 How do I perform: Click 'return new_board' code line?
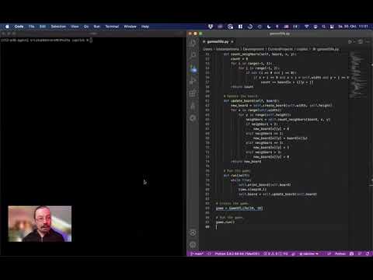point(246,162)
